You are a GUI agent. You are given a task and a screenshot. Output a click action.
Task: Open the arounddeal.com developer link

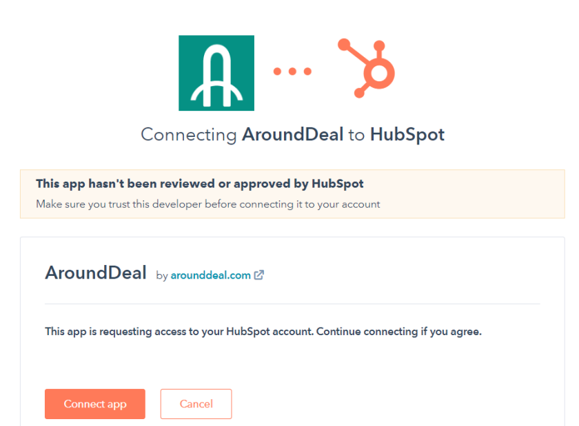click(210, 275)
